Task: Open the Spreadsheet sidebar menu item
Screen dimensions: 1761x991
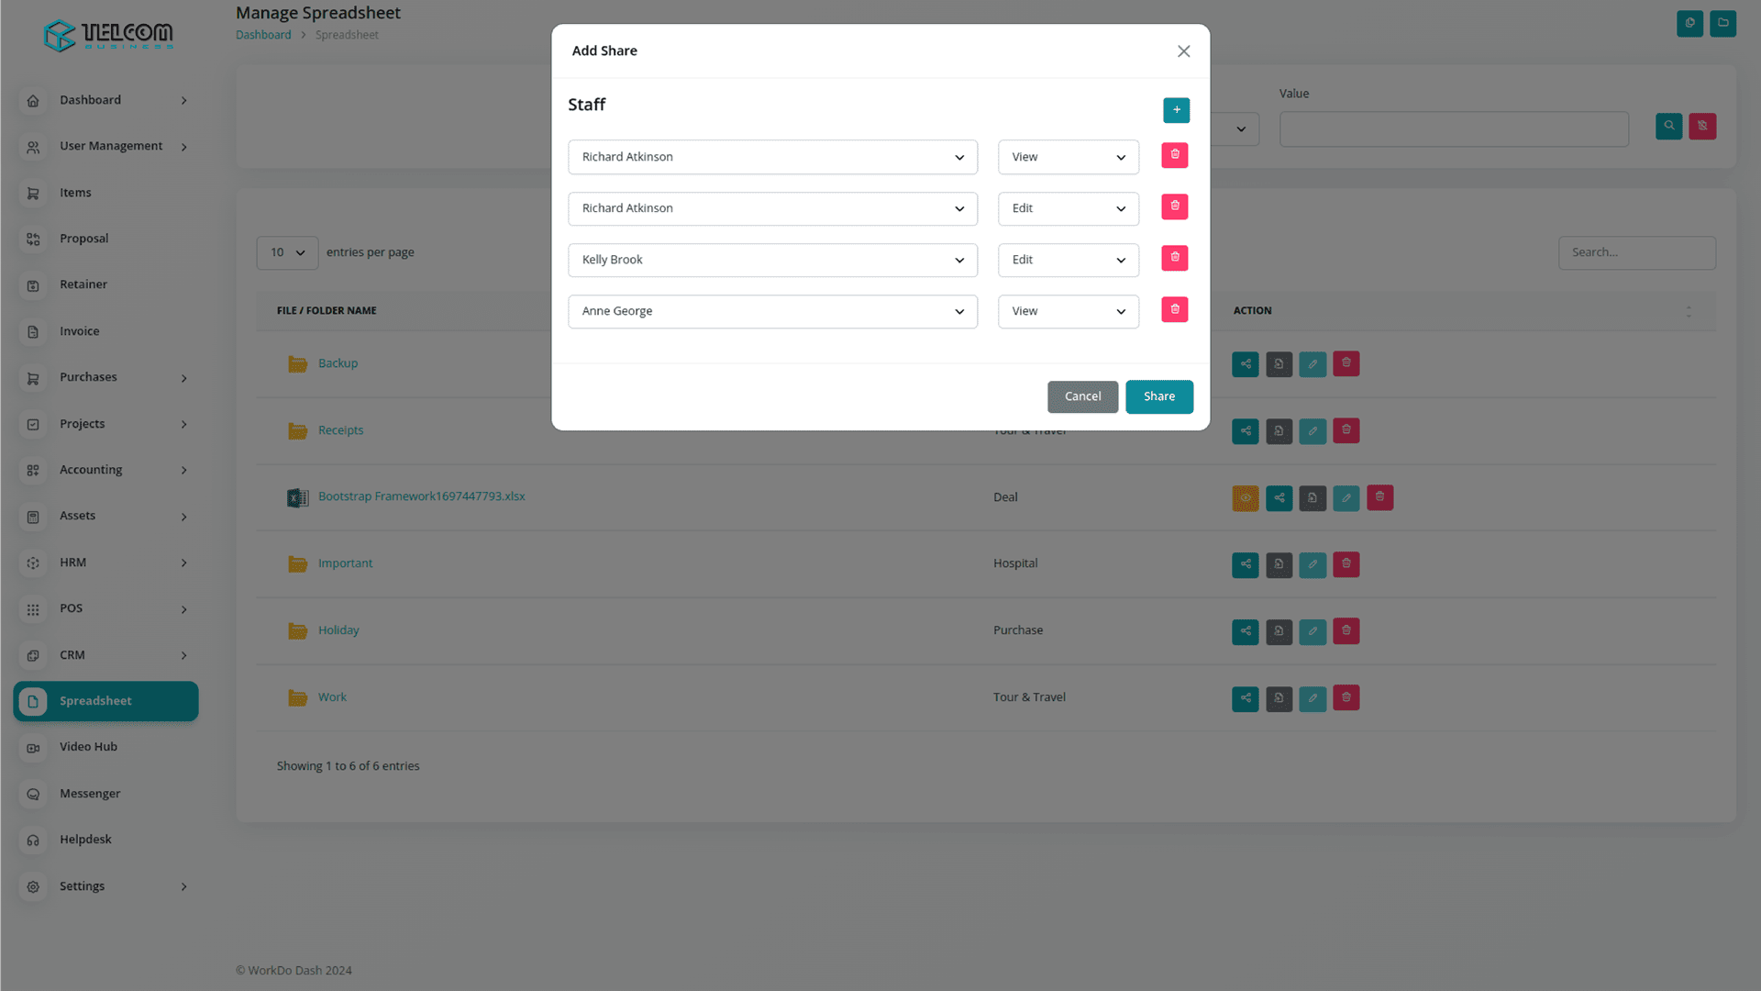Action: tap(105, 701)
